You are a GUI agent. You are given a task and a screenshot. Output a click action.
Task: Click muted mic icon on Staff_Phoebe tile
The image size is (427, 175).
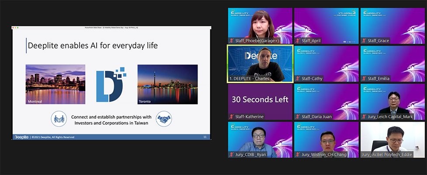tap(232, 41)
